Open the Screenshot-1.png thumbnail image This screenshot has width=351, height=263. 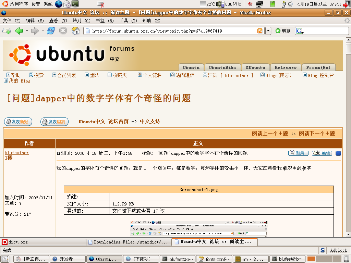199,228
